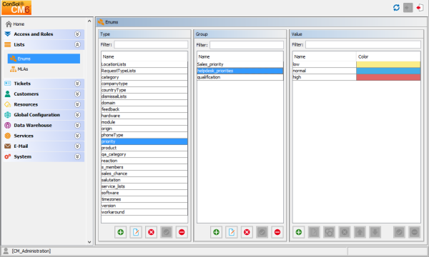Collapse the Lists section chevron
The width and height of the screenshot is (429, 257).
[77, 44]
